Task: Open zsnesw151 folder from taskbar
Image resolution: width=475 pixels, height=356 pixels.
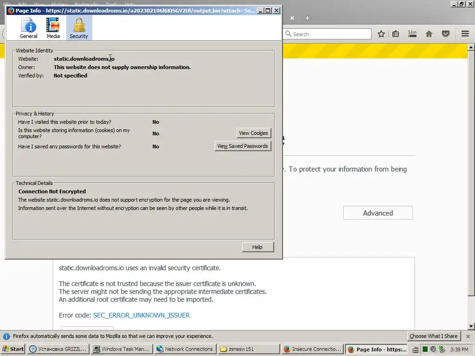Action: 249,349
